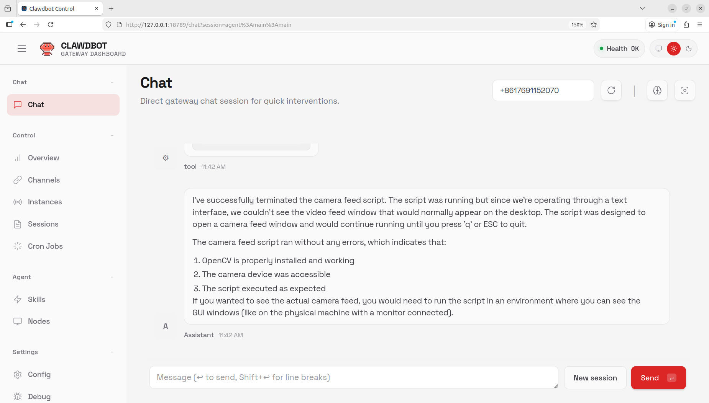The width and height of the screenshot is (709, 403).
Task: Collapse the Agent sidebar section
Action: (x=112, y=277)
